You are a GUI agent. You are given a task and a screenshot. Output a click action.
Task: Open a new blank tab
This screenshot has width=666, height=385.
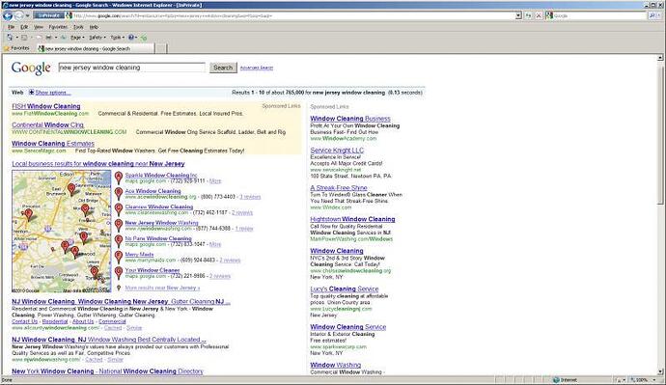pyautogui.click(x=161, y=49)
